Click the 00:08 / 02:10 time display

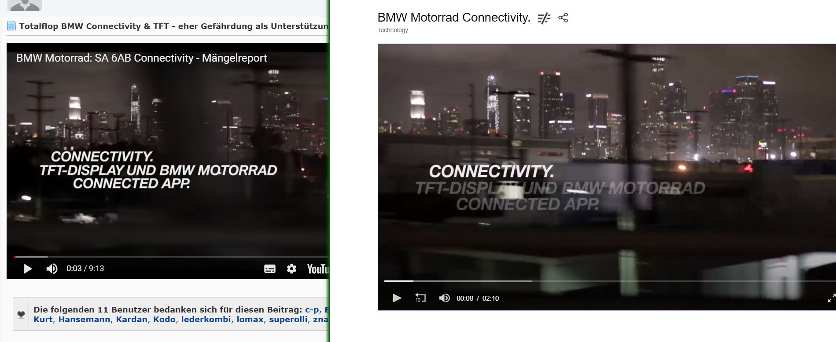pos(478,298)
